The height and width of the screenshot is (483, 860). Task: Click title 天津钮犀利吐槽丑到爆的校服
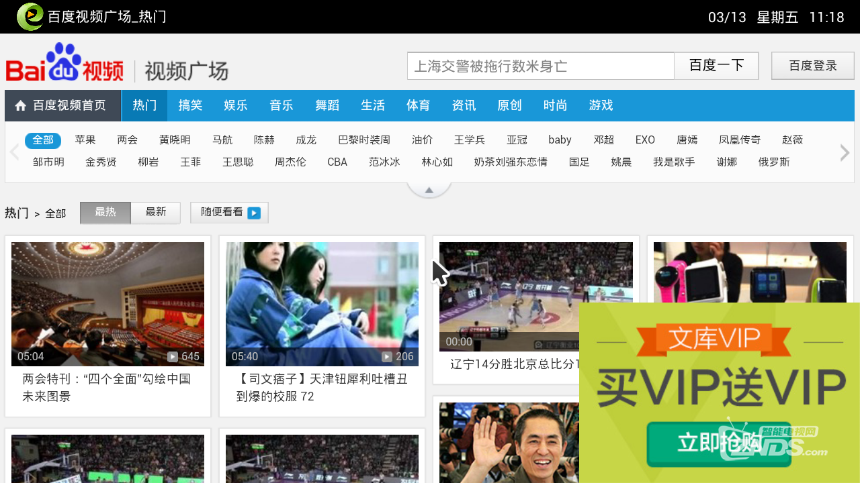click(x=322, y=388)
